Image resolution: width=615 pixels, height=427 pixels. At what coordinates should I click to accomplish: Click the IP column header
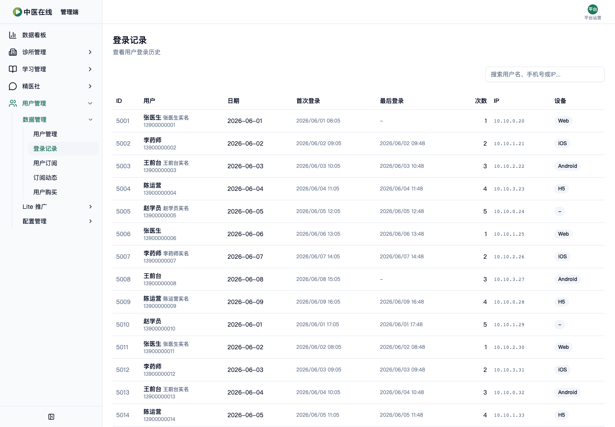pos(496,101)
